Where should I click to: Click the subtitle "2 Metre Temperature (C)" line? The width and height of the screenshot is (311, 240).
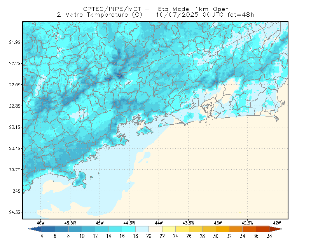tap(155, 15)
